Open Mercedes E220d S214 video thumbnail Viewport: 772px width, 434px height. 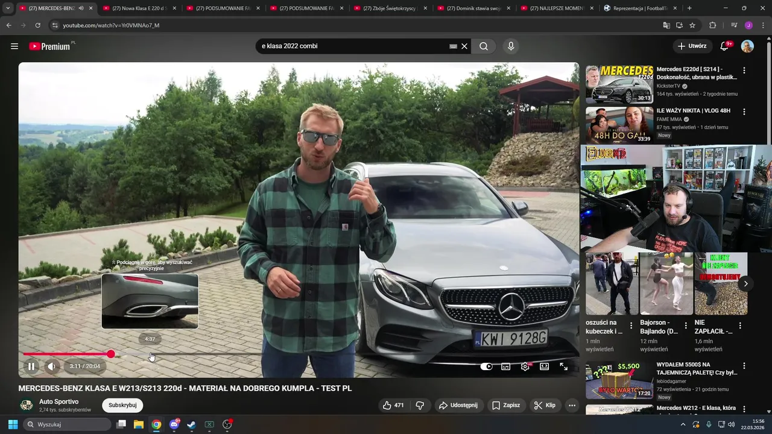tap(619, 84)
